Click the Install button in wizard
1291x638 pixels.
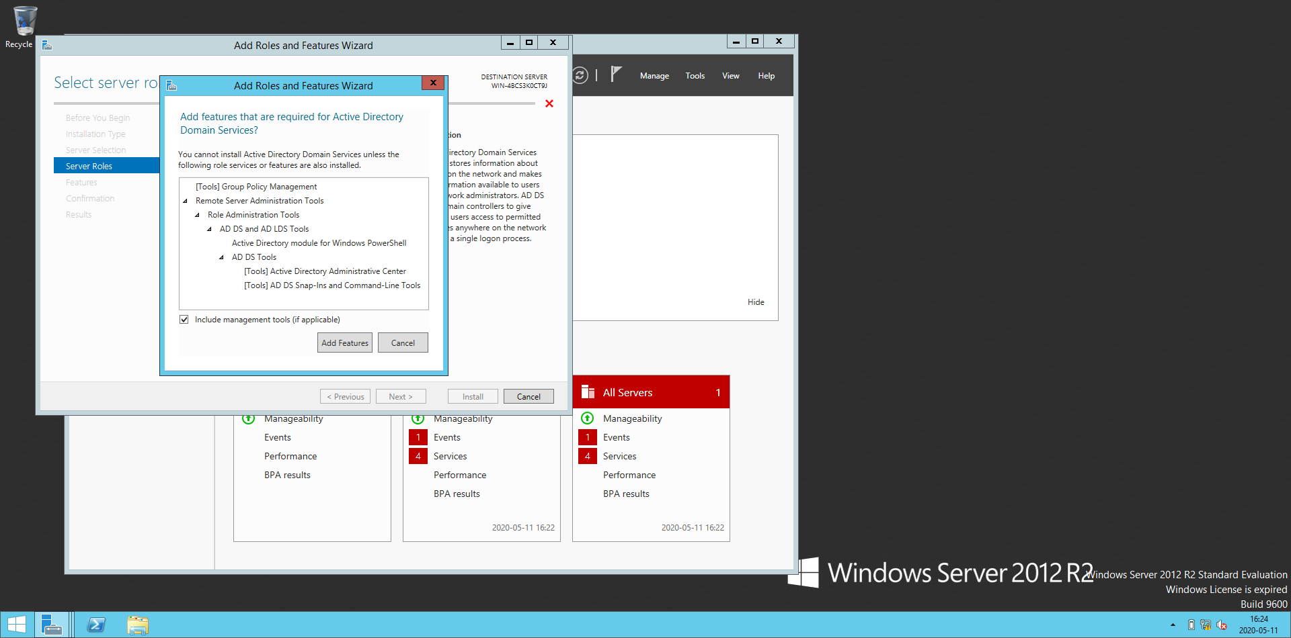pos(473,396)
